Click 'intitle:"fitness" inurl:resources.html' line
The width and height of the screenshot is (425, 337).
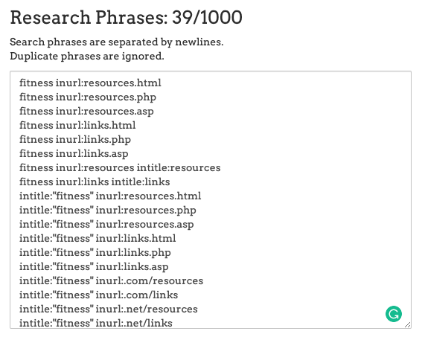pos(110,196)
